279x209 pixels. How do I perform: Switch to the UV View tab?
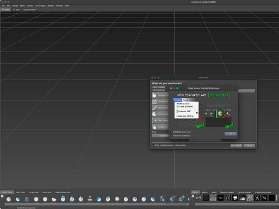point(16,10)
